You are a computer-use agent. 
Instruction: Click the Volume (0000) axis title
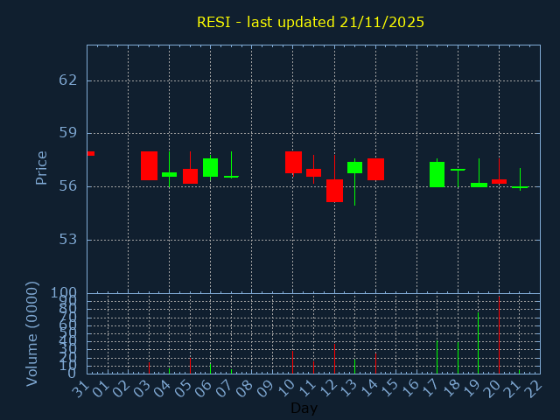pos(32,333)
